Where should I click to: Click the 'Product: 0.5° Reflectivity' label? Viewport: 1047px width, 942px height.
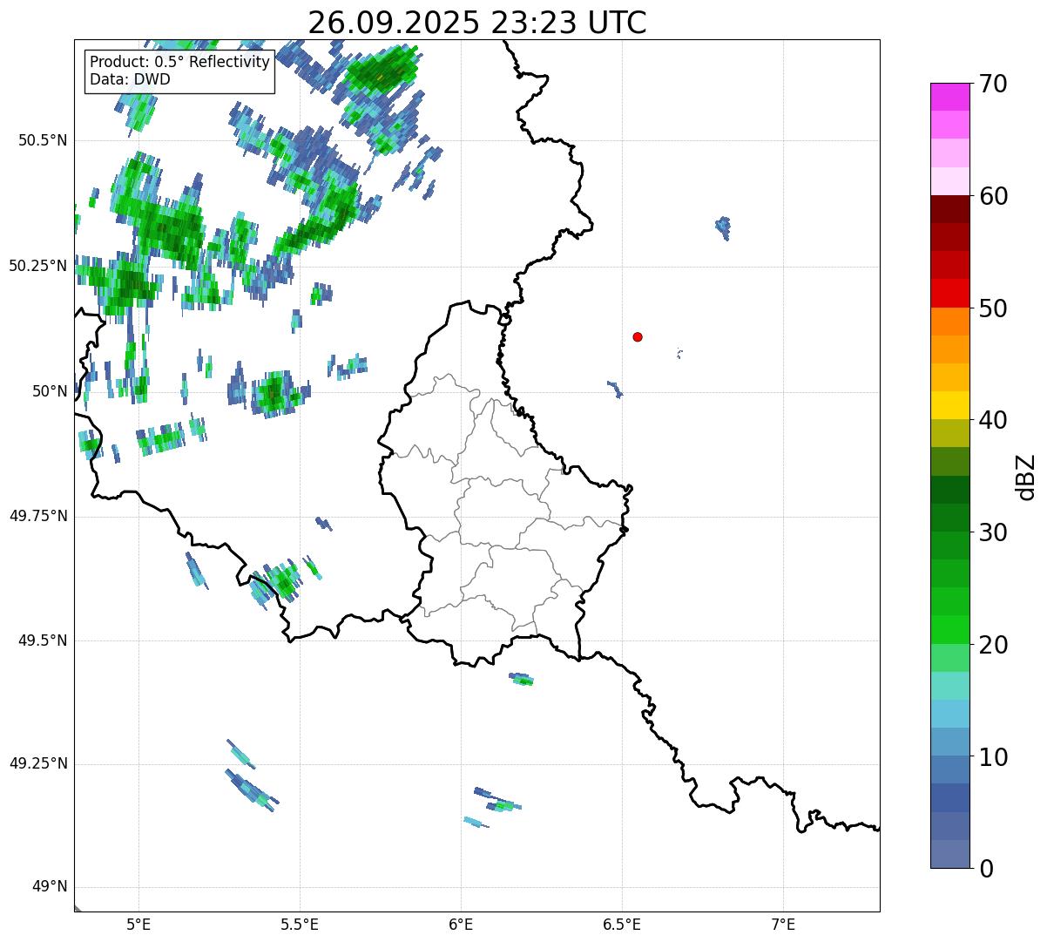[x=179, y=62]
